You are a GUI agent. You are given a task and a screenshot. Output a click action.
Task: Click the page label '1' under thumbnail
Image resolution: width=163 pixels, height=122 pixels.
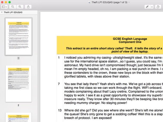19,58
